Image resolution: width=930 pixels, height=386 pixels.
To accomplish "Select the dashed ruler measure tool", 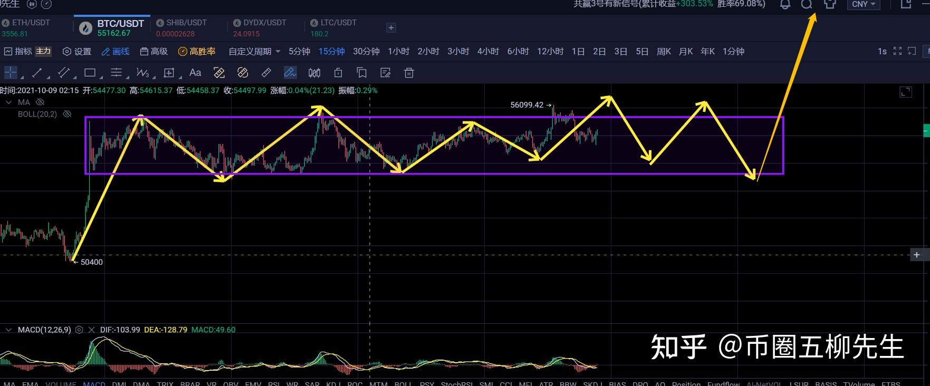I will (x=219, y=73).
